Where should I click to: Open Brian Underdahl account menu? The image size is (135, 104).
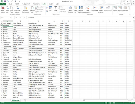[125, 4]
